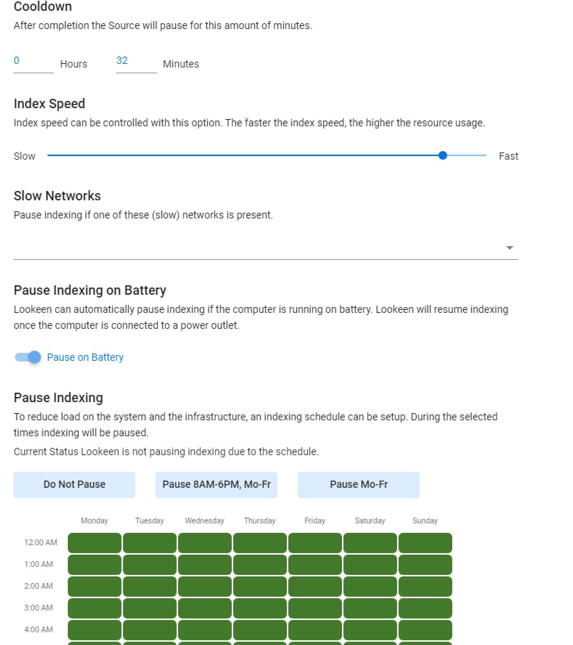This screenshot has height=645, width=573.
Task: Select Pause 8AM-6PM, Mo-Fr preset
Action: [217, 485]
